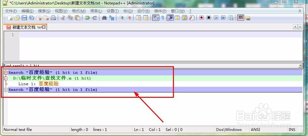Open the 宏(O) menu
Screen dimensions: 308x136
pyautogui.click(x=128, y=11)
